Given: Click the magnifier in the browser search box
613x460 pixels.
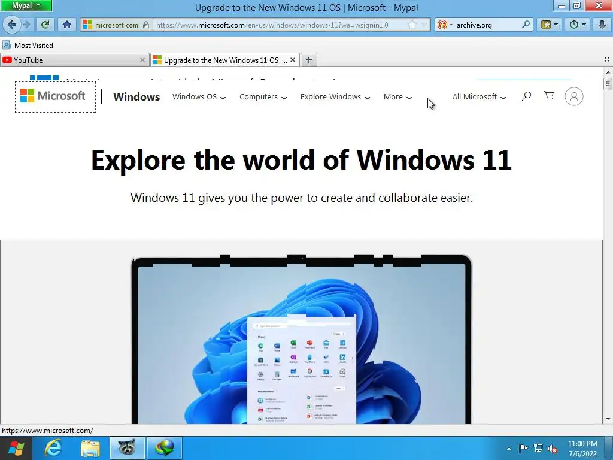Looking at the screenshot, I should click(526, 25).
